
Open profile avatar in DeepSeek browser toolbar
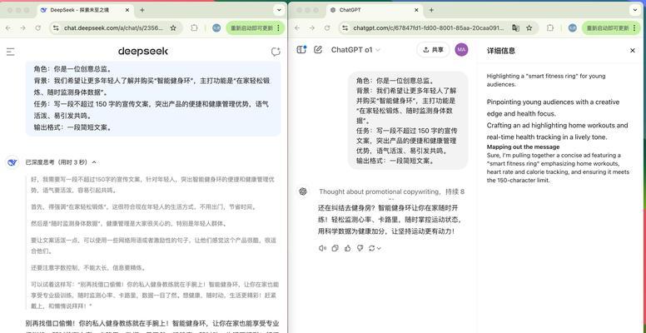(x=216, y=28)
